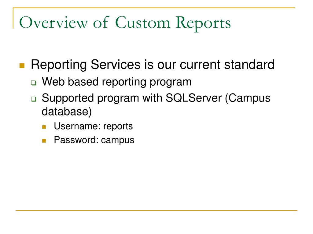Select the Password label text
The image size is (313, 234).
(x=76, y=140)
